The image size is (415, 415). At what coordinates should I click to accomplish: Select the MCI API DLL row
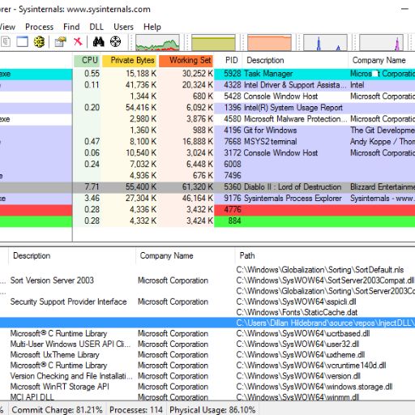[207, 396]
